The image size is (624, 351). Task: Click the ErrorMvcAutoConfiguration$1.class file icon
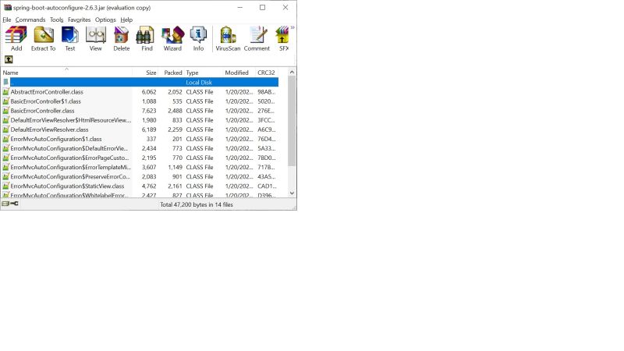coord(5,139)
